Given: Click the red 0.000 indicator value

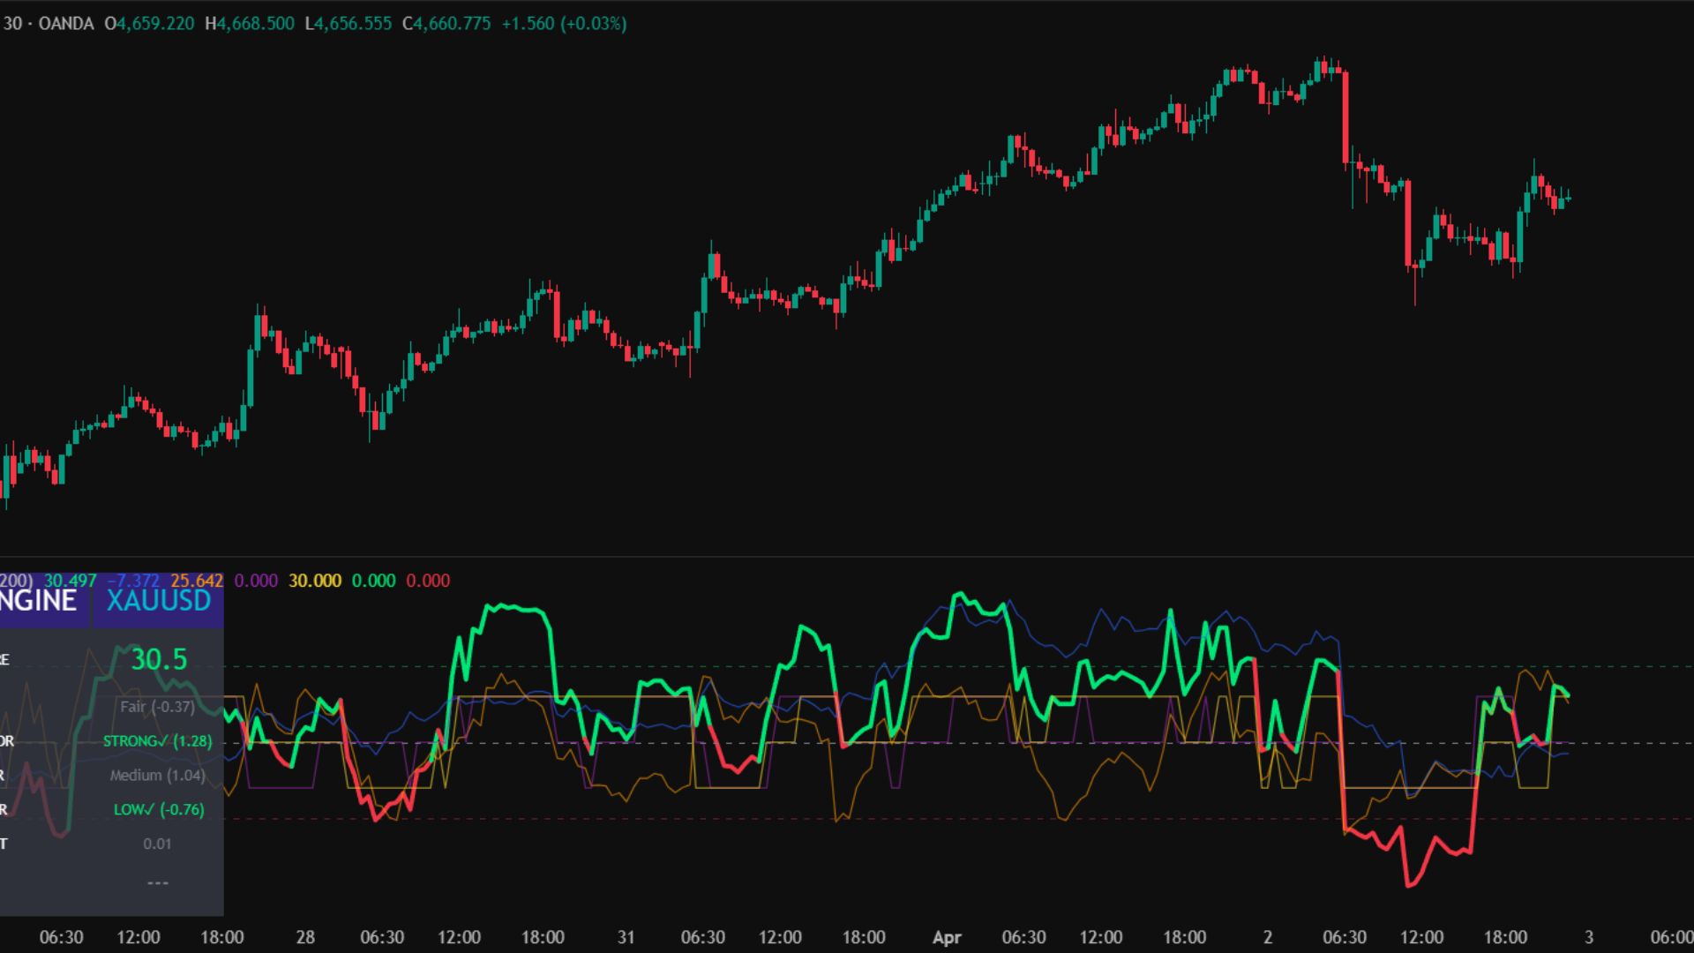Looking at the screenshot, I should tap(428, 581).
